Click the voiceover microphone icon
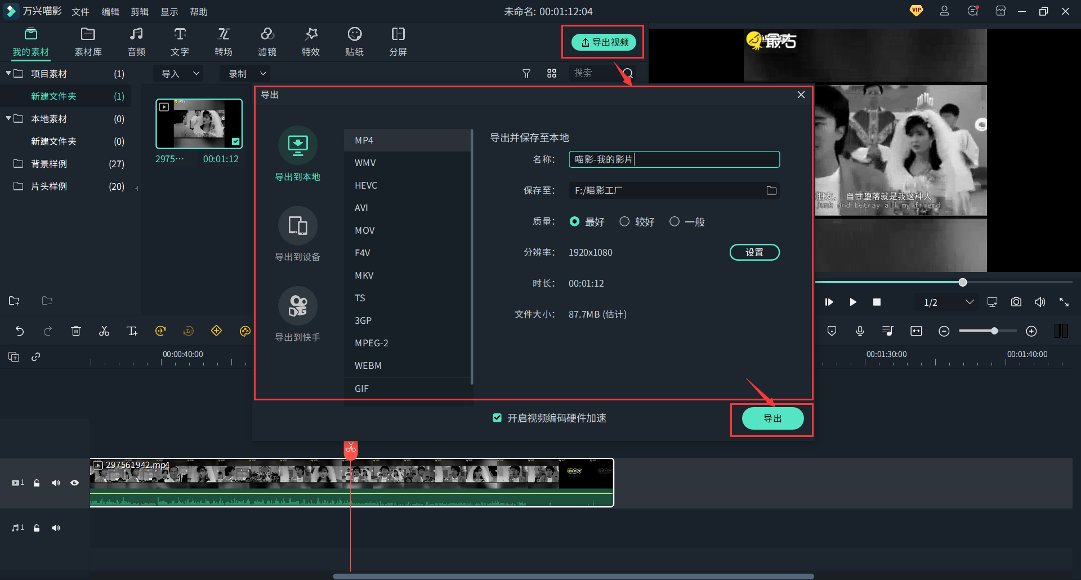This screenshot has width=1081, height=580. click(860, 331)
